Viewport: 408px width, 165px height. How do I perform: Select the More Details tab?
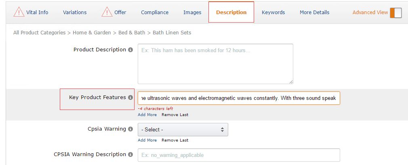point(314,13)
